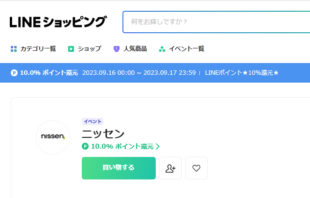
Task: Click the heart favorite icon button
Action: (x=196, y=168)
